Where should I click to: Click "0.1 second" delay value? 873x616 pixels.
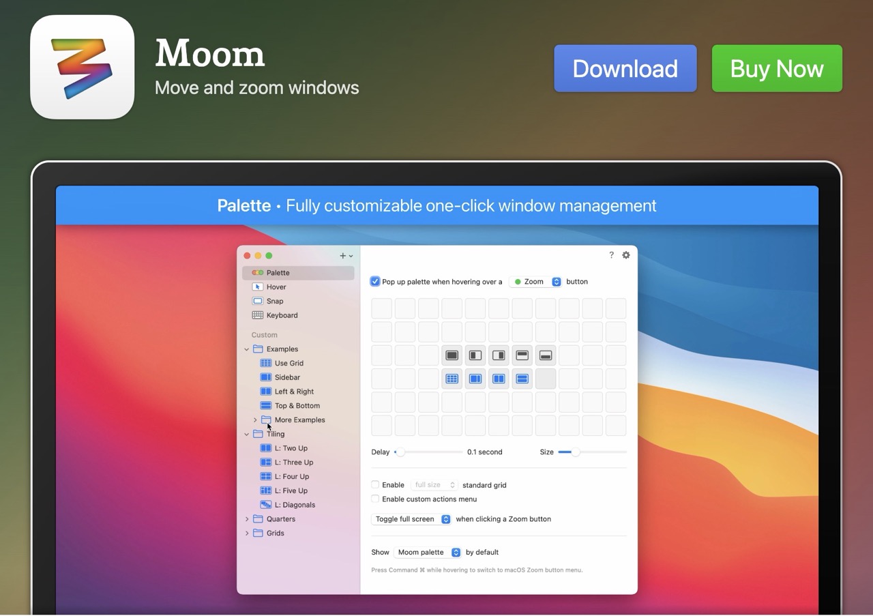[485, 452]
